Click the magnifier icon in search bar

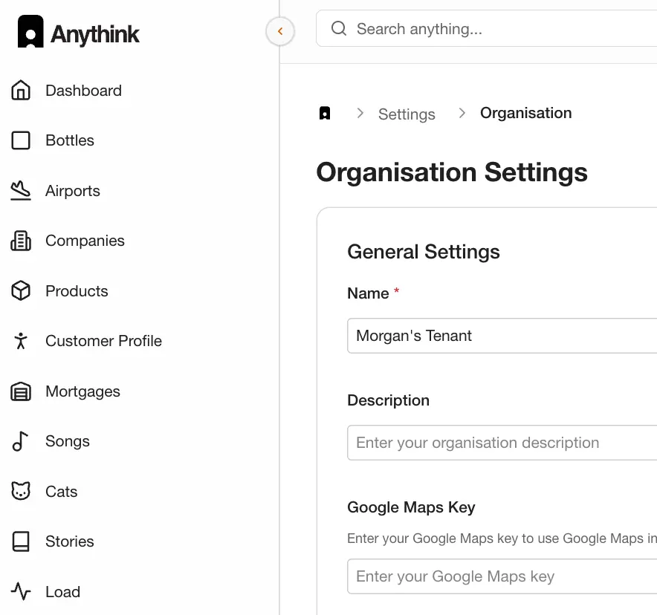click(x=339, y=28)
